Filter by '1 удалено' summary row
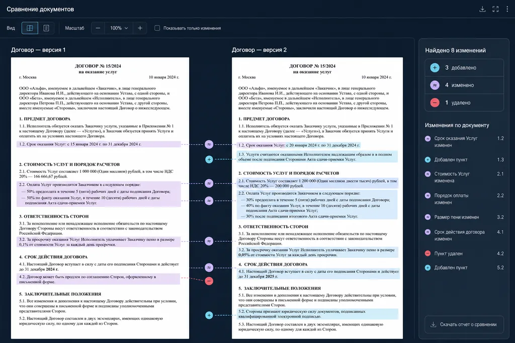 [x=464, y=102]
